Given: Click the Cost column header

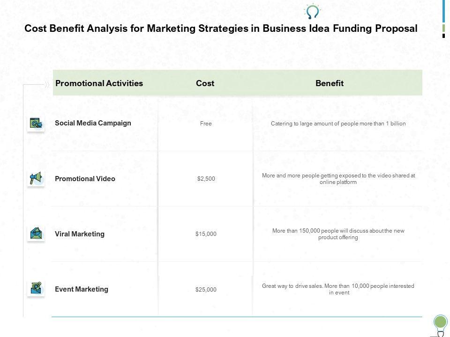Looking at the screenshot, I should [x=205, y=83].
